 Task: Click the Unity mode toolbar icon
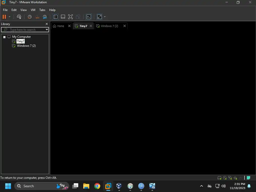click(78, 17)
